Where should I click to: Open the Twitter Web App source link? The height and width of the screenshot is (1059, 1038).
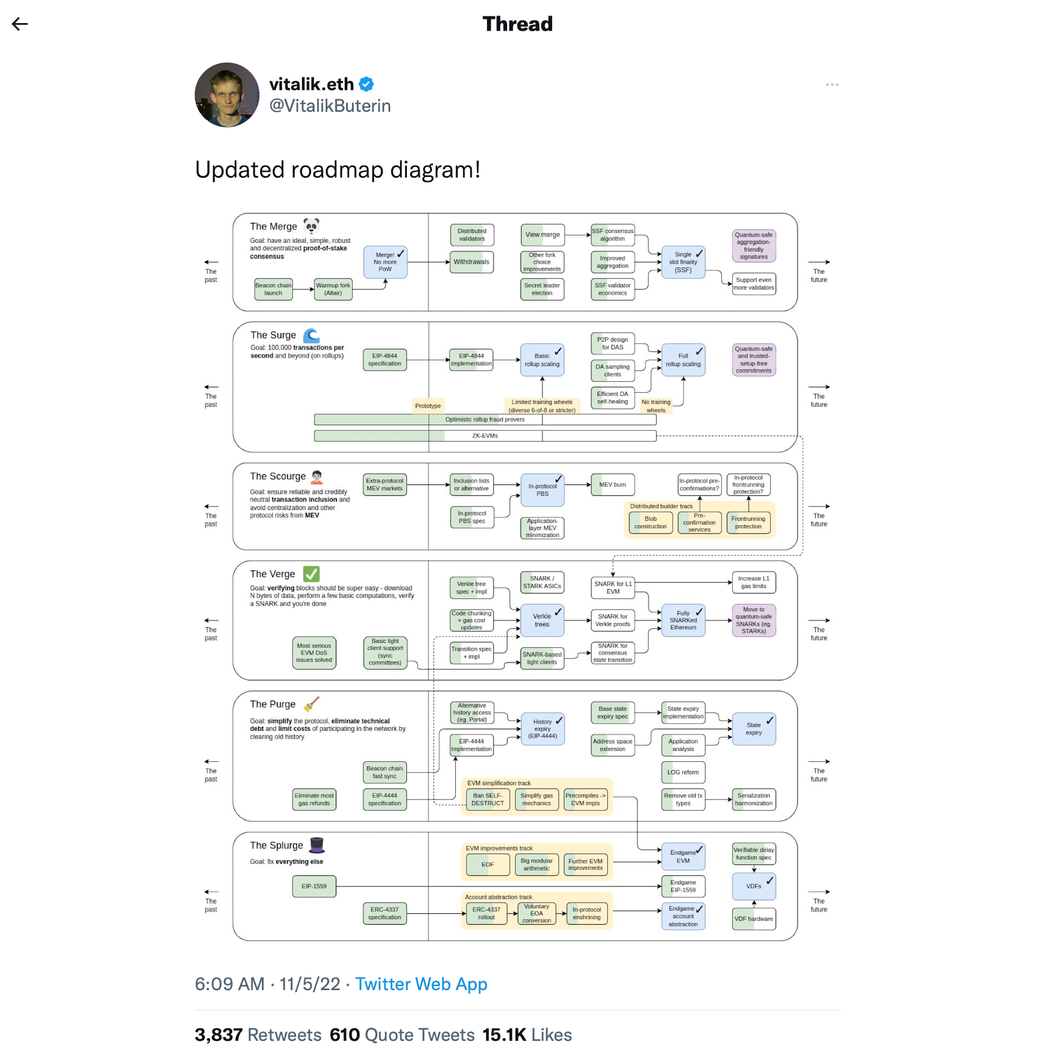[x=421, y=984]
